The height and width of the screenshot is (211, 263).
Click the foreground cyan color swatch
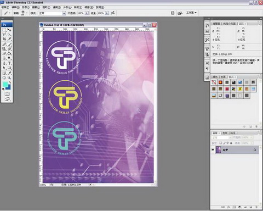(x=5, y=85)
